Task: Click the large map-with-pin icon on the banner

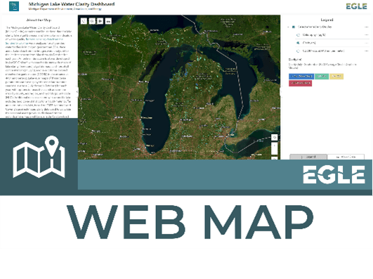Action: point(39,157)
